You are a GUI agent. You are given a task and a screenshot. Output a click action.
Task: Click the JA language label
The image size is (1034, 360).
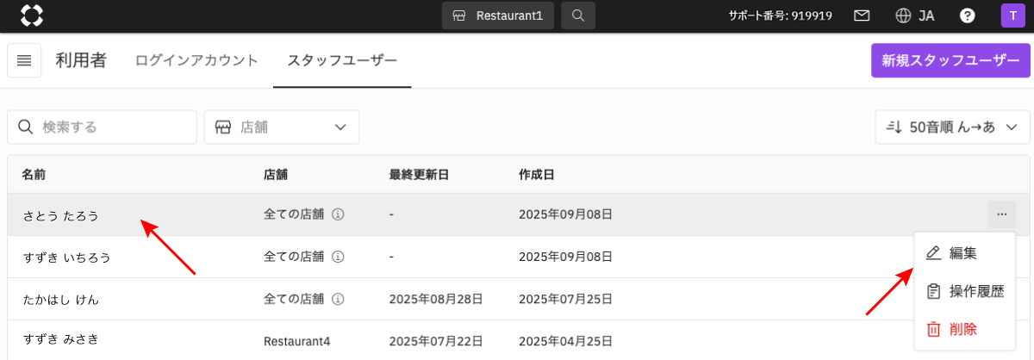[927, 16]
